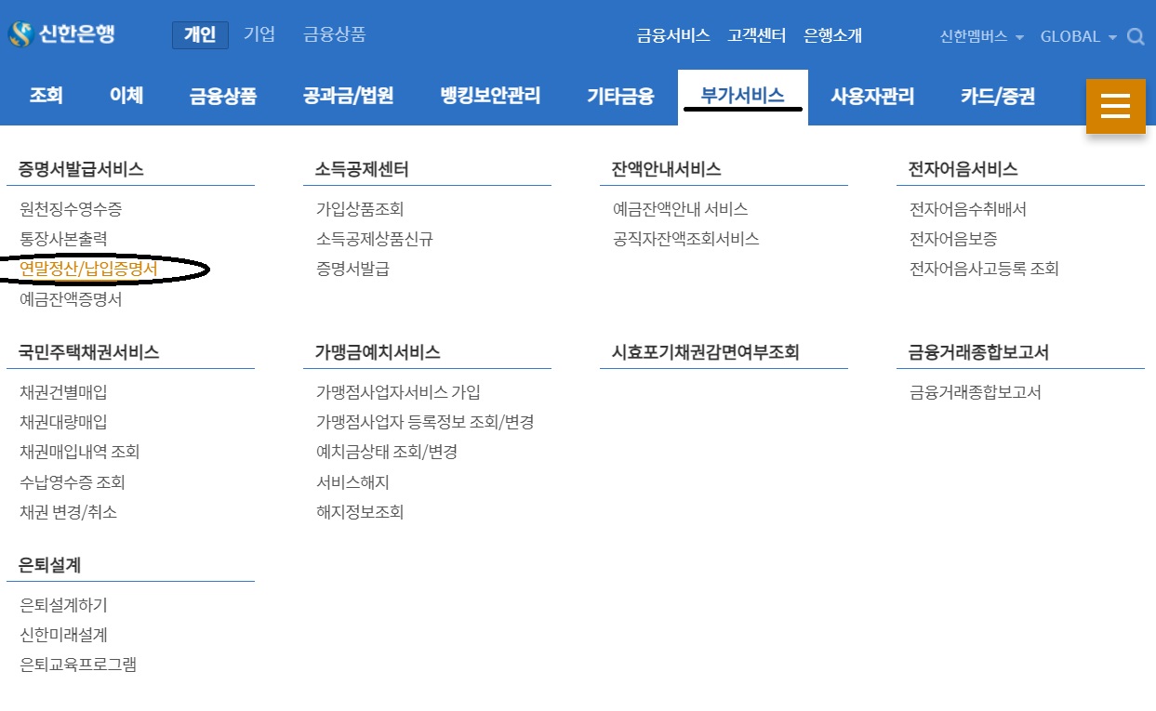The image size is (1156, 711).
Task: Open 연말정산/납입증명서
Action: coord(89,269)
